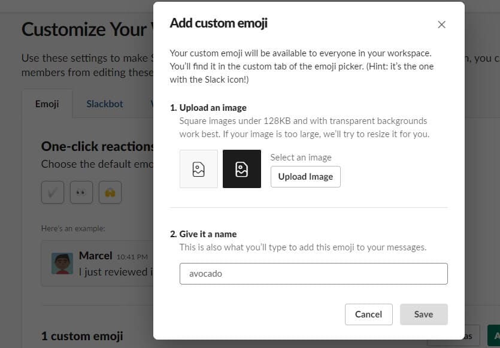Click the 10:41 PM message timestamp

click(132, 256)
